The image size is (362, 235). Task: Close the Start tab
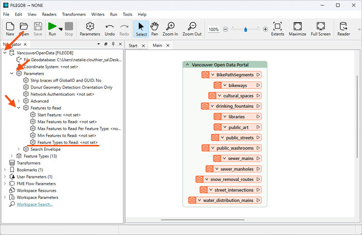(143, 46)
